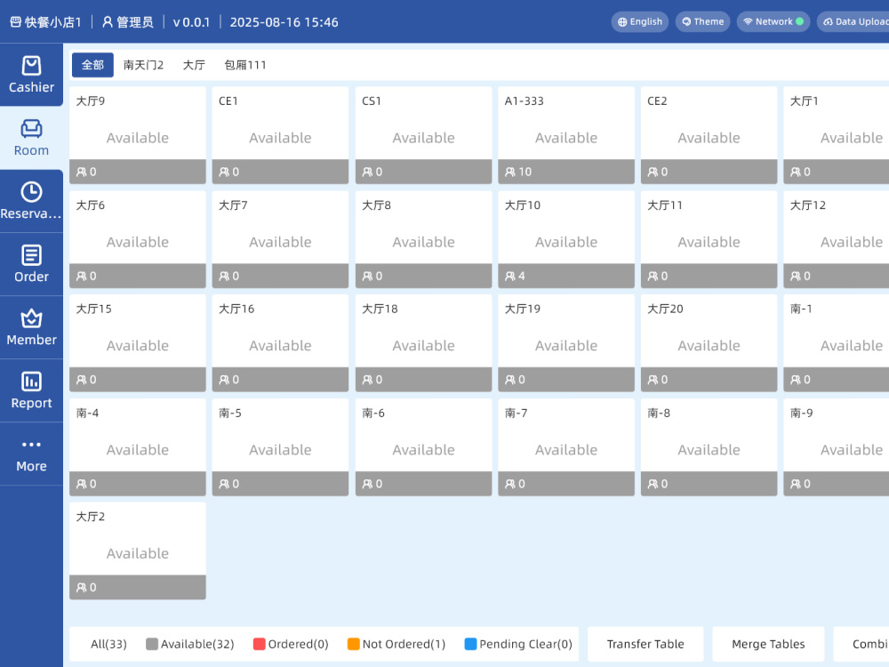Filter tables by All(33)
The image size is (889, 667).
(108, 644)
